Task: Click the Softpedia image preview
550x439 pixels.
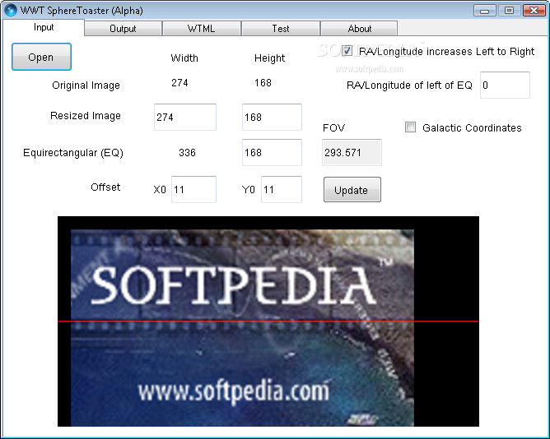Action: pos(268,321)
